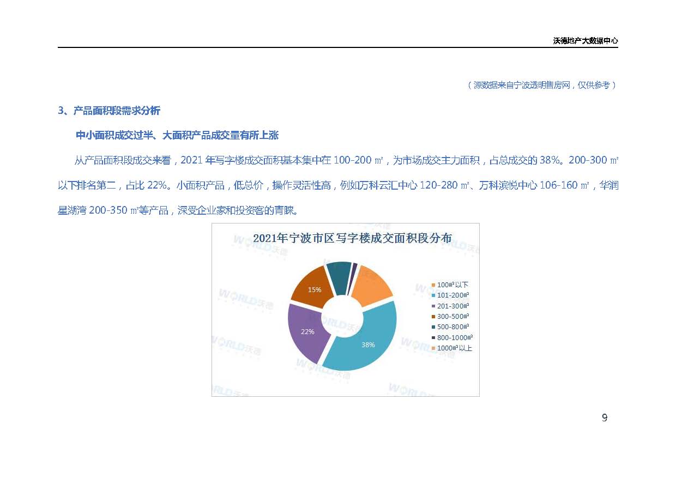Click the source note about 宁波透明售房网
The image size is (676, 478).
pyautogui.click(x=541, y=85)
